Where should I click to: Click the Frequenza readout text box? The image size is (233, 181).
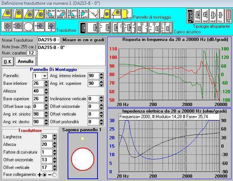[169, 117]
